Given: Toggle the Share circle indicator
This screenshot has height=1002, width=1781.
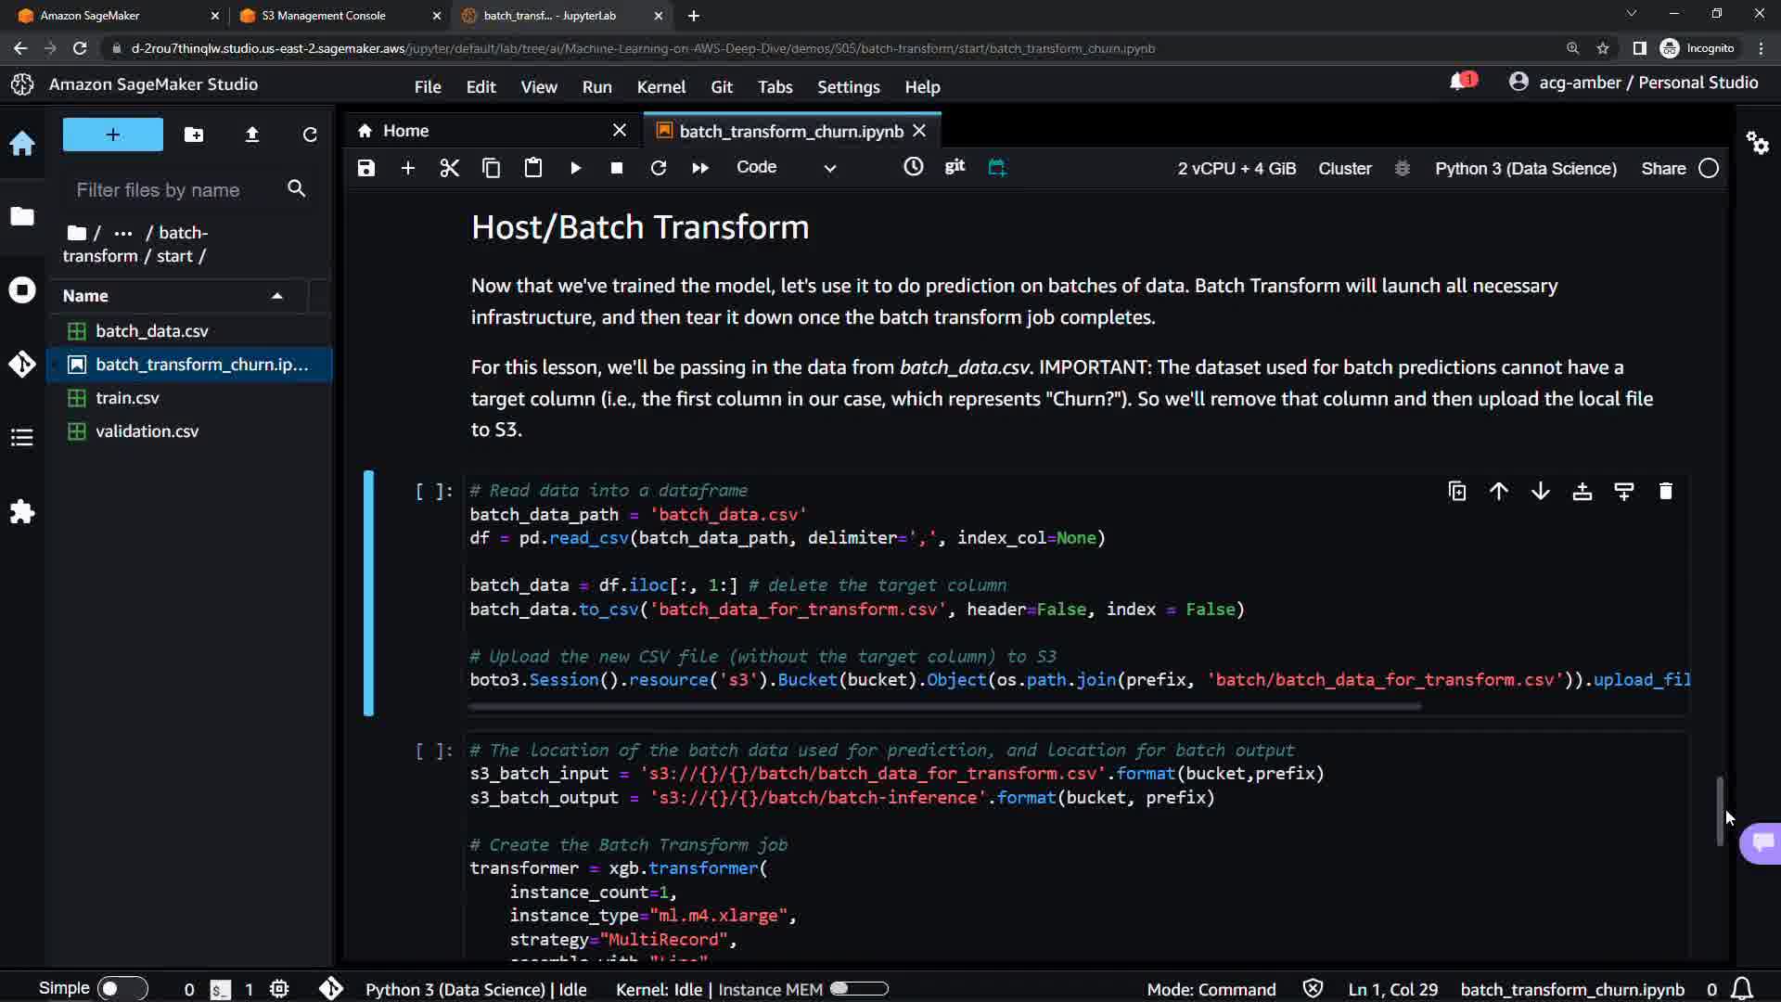Looking at the screenshot, I should [x=1709, y=168].
